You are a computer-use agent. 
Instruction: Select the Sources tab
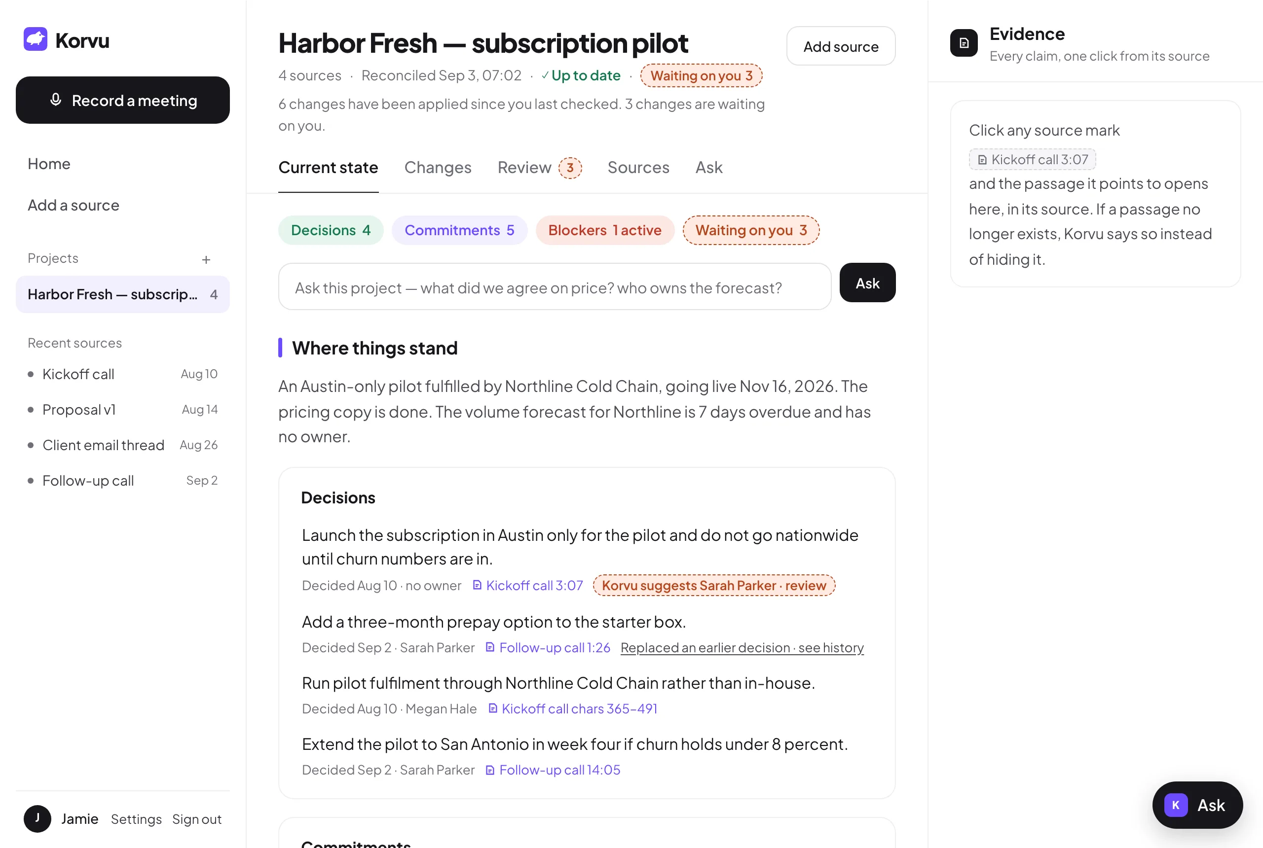[x=638, y=167]
